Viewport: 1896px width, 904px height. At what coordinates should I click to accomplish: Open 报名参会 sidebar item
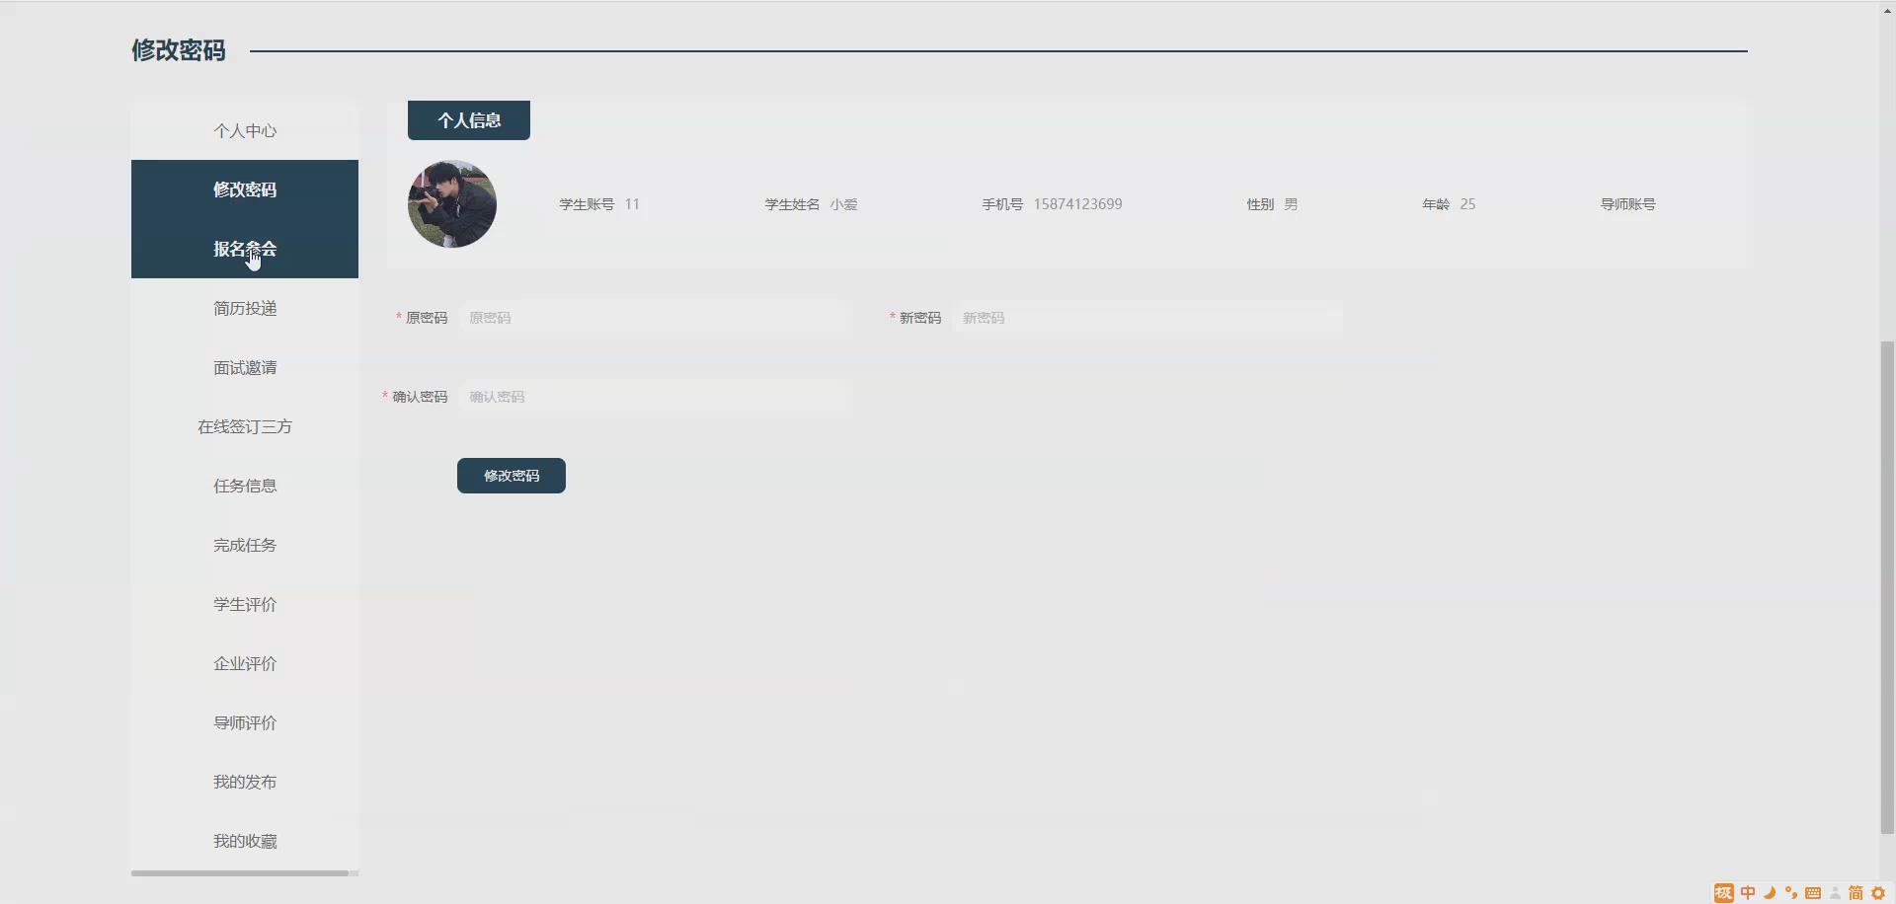245,249
